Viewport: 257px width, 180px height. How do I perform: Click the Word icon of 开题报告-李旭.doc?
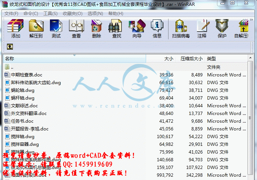click(x=7, y=129)
